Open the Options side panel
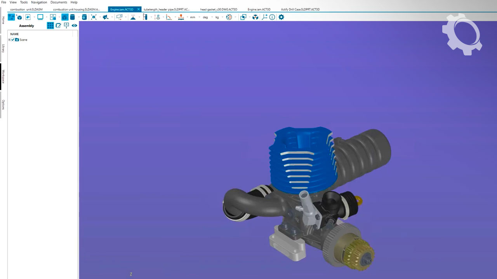Viewport: 497px width, 279px height. coord(3,105)
